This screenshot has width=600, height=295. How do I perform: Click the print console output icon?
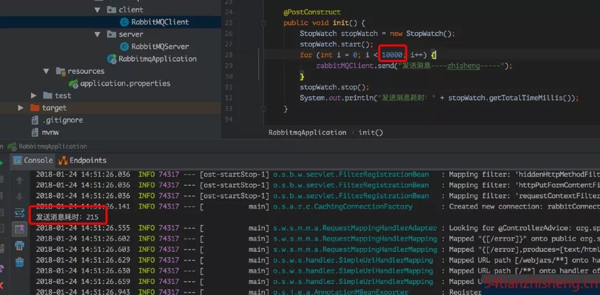tap(19, 246)
